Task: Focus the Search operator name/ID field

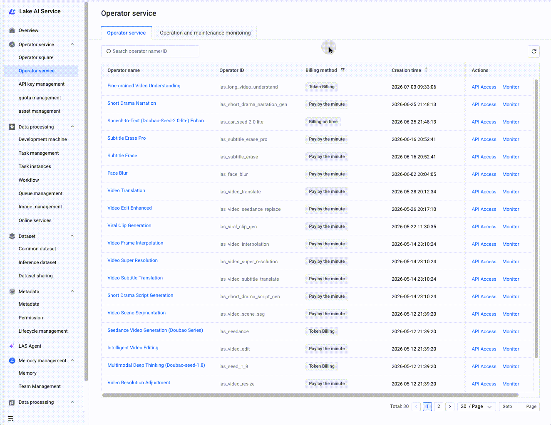Action: 150,51
